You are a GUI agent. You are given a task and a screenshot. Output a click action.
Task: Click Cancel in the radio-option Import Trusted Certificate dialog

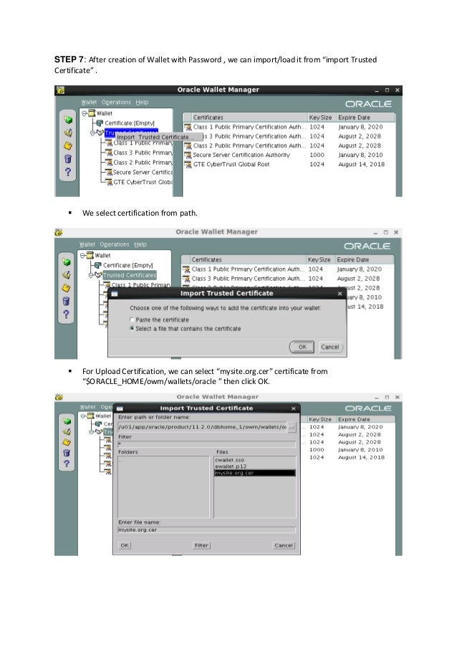tap(330, 347)
